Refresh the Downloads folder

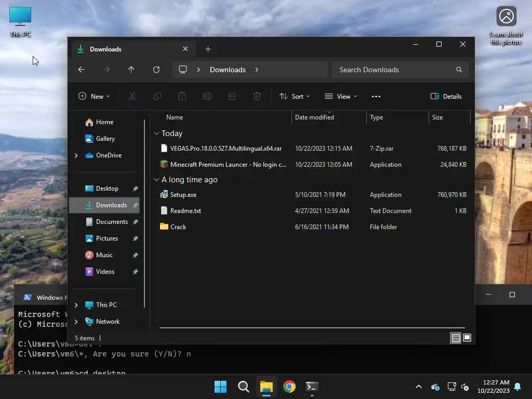(156, 70)
